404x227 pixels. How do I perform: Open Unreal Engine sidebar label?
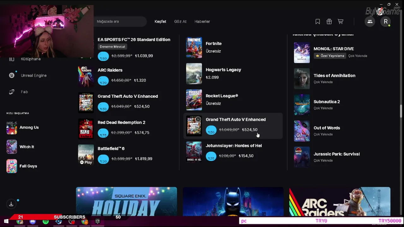click(x=34, y=75)
